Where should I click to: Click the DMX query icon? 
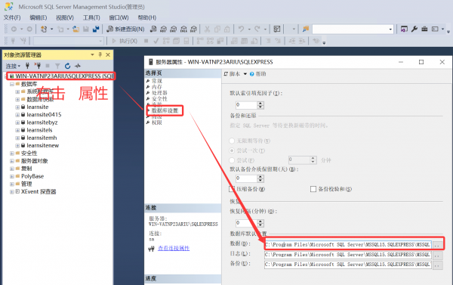click(174, 29)
